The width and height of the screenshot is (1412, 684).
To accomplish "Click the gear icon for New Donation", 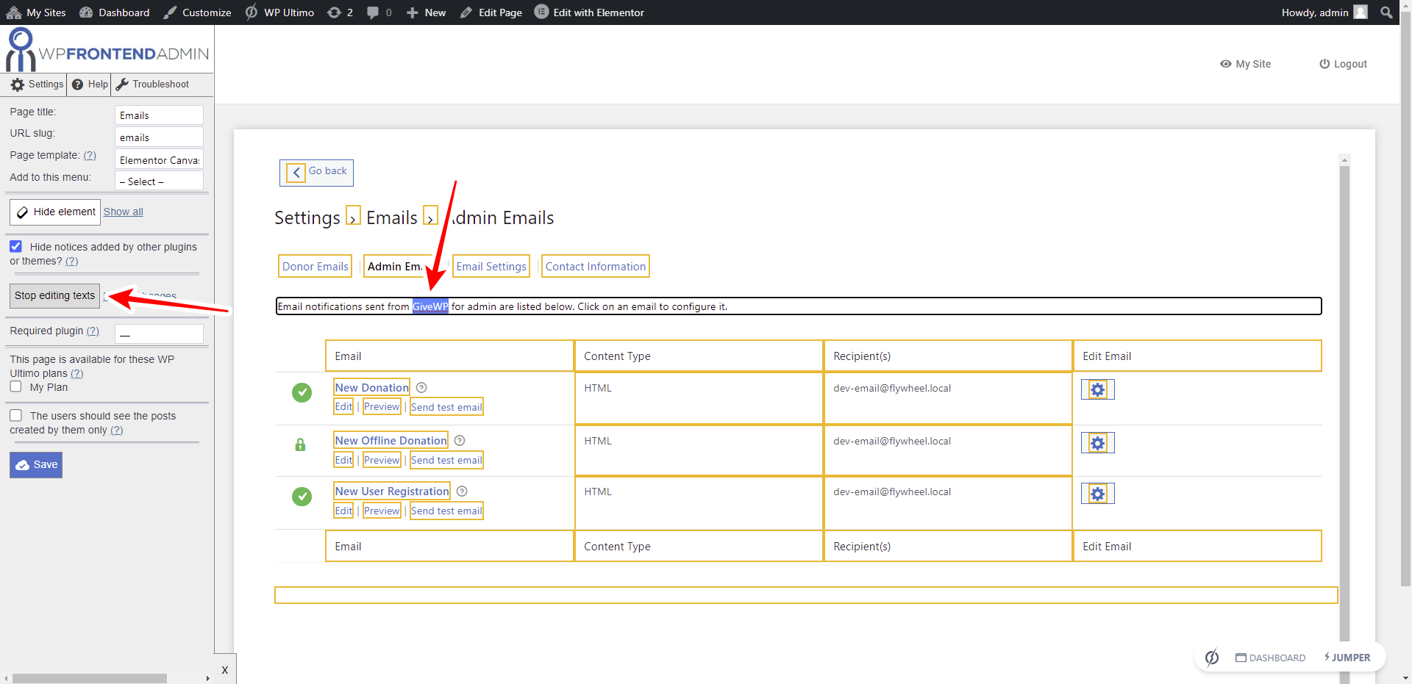I will tap(1097, 389).
